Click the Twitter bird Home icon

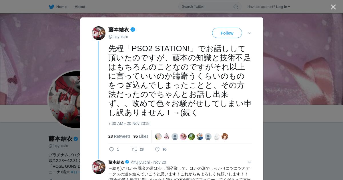point(51,7)
